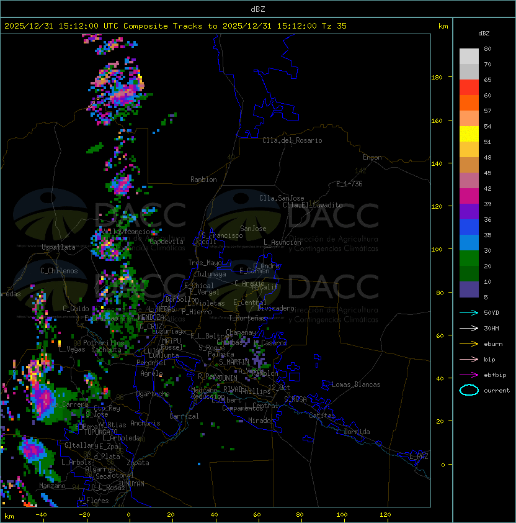Image resolution: width=516 pixels, height=523 pixels.
Task: Click the Clla.SanJose place label
Action: (x=282, y=198)
